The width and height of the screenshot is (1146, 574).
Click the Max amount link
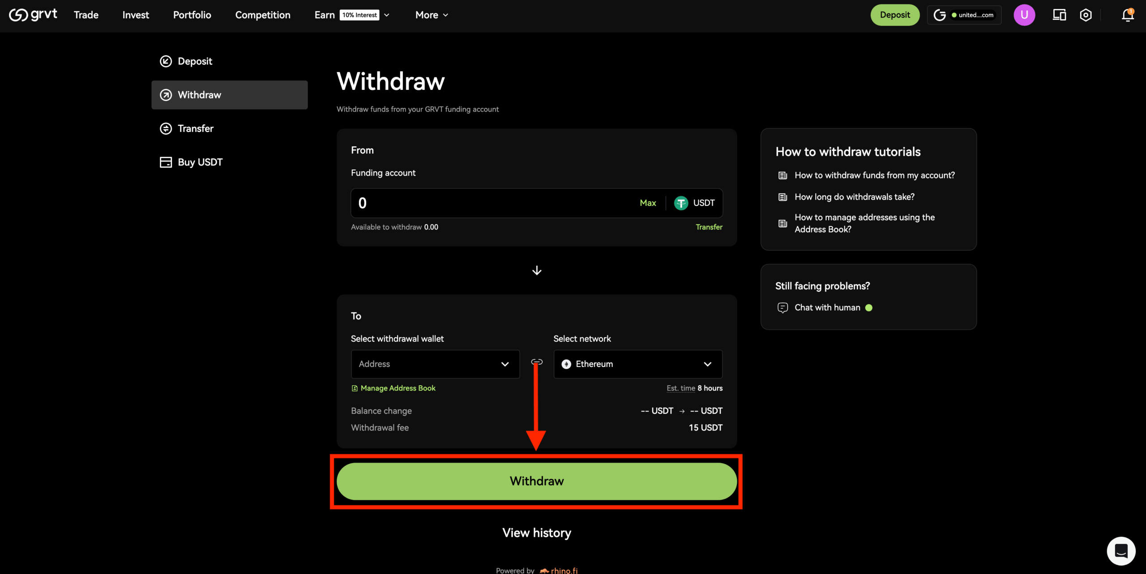[x=647, y=203]
